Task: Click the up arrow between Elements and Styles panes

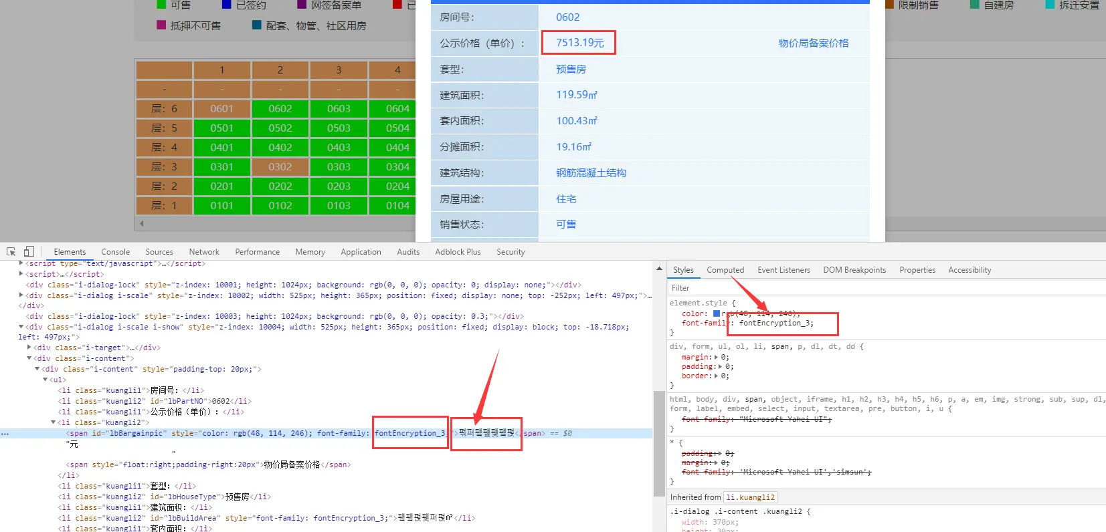Action: tap(659, 269)
